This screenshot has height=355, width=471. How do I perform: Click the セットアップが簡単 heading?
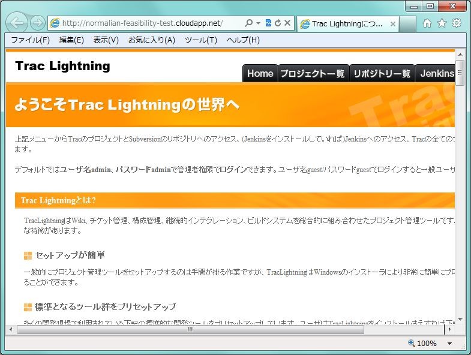[70, 255]
